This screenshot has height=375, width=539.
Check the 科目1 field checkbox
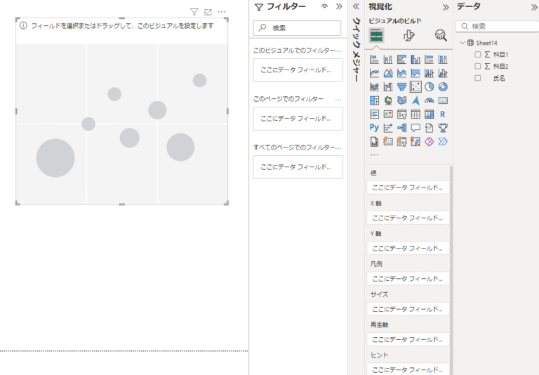478,54
